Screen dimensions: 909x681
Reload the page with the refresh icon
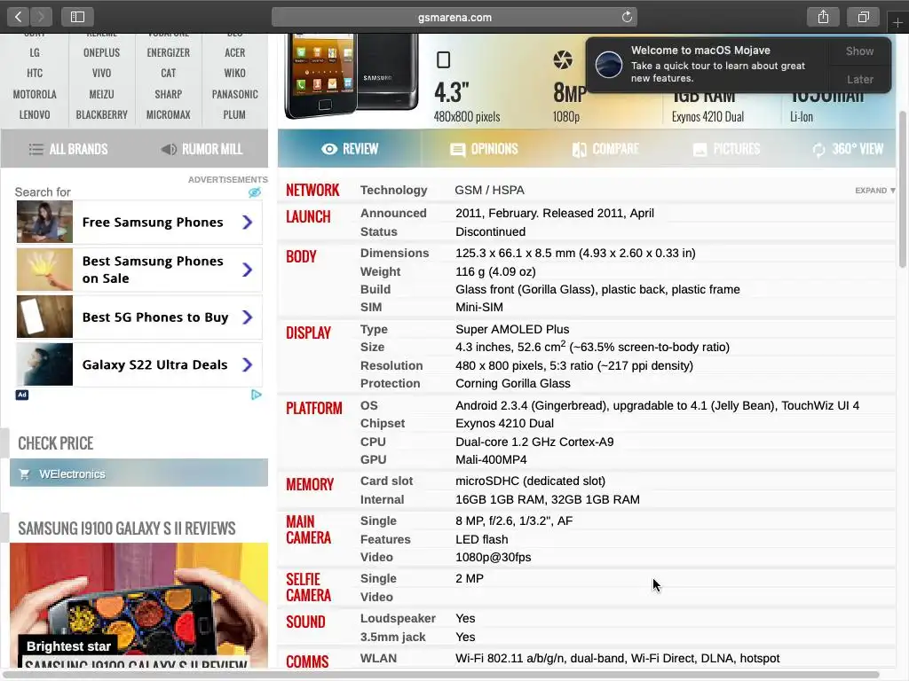coord(627,17)
